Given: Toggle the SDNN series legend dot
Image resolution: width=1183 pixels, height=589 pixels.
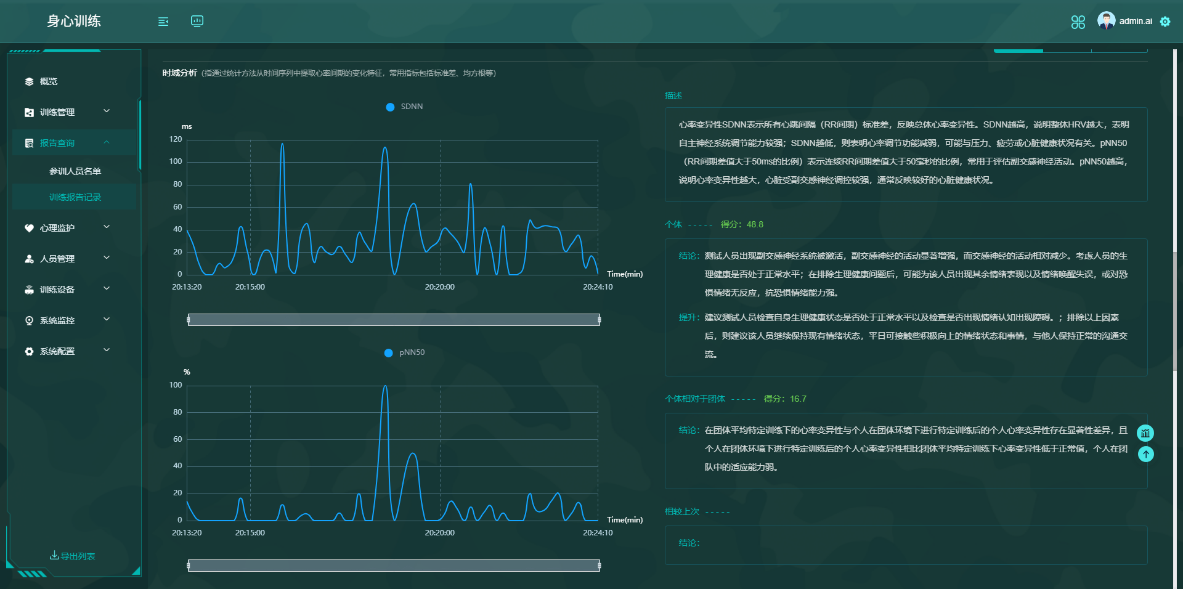Looking at the screenshot, I should 389,107.
